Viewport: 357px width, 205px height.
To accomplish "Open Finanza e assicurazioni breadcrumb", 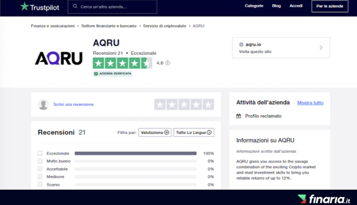I will tap(53, 26).
